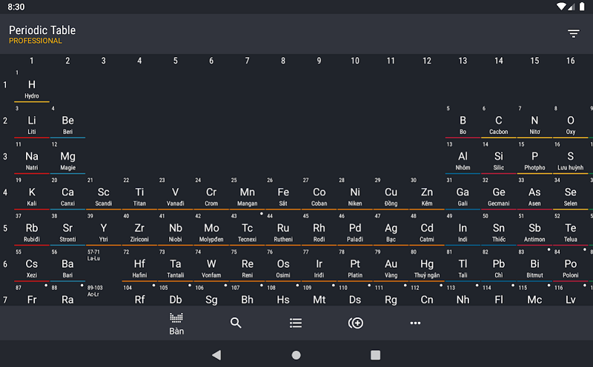Screen dimensions: 593x367
Task: Open the 57-71 La-Lu lanthanide group
Action: (103, 265)
